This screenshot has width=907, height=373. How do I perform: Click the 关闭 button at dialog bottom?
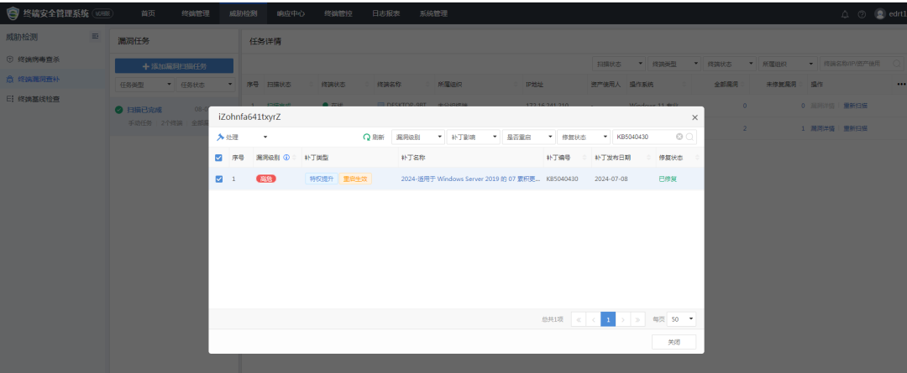pyautogui.click(x=674, y=342)
